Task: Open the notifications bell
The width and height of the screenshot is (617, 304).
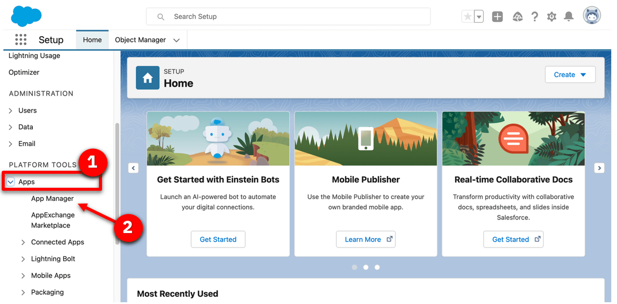Action: click(x=569, y=17)
